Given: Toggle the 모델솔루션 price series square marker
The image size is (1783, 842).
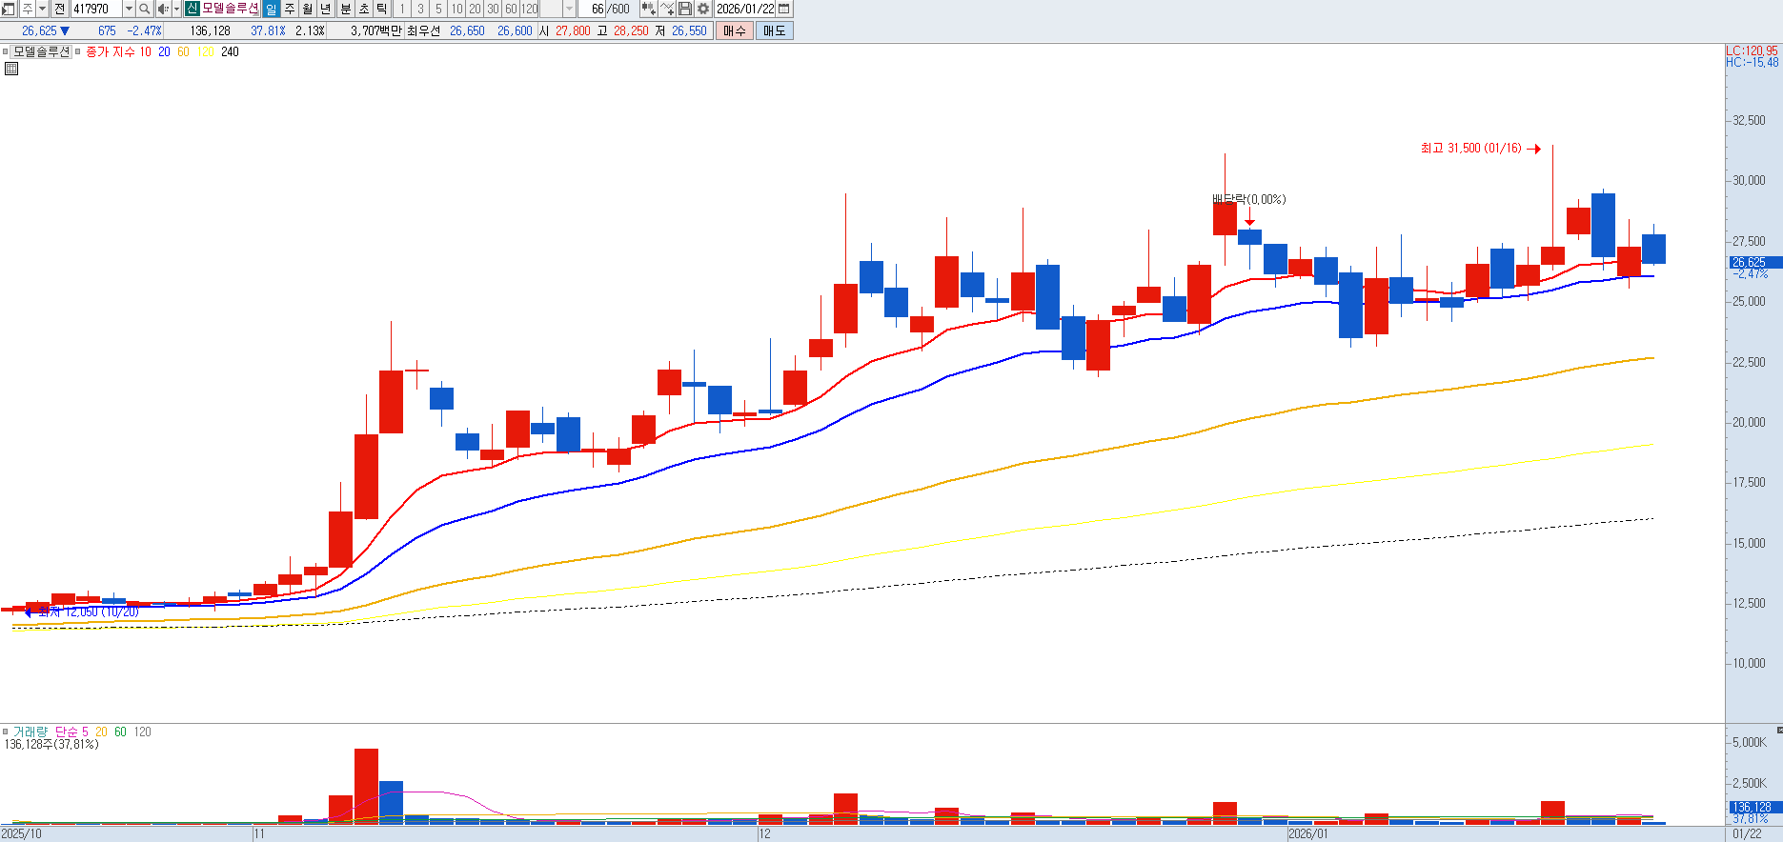Looking at the screenshot, I should [x=6, y=51].
